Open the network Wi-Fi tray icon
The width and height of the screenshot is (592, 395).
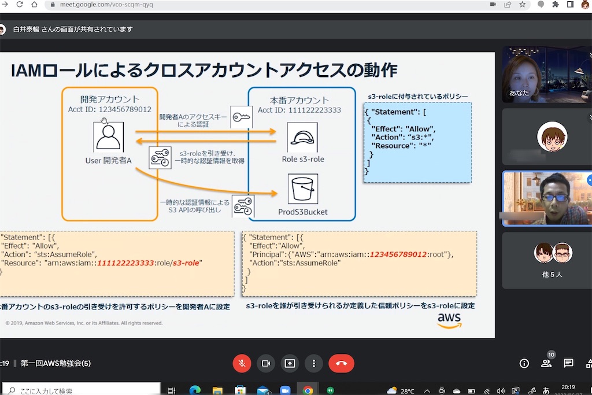[486, 391]
